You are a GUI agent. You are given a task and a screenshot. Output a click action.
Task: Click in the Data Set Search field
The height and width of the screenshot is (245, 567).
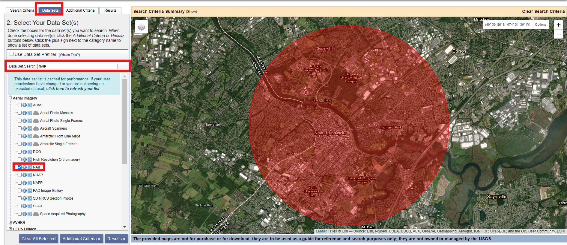[x=78, y=66]
